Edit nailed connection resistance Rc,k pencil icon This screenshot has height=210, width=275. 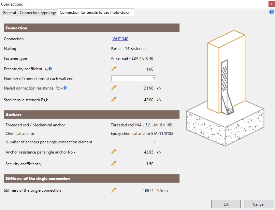coord(113,88)
